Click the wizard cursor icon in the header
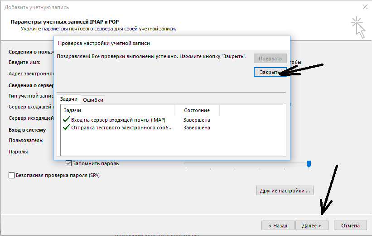Screen dimensions: 372x236 (357, 27)
